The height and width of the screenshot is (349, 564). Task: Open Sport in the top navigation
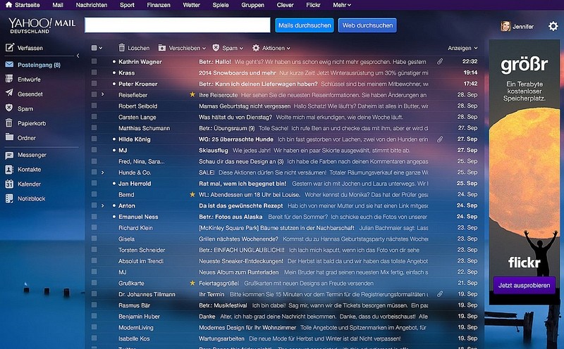pyautogui.click(x=127, y=5)
